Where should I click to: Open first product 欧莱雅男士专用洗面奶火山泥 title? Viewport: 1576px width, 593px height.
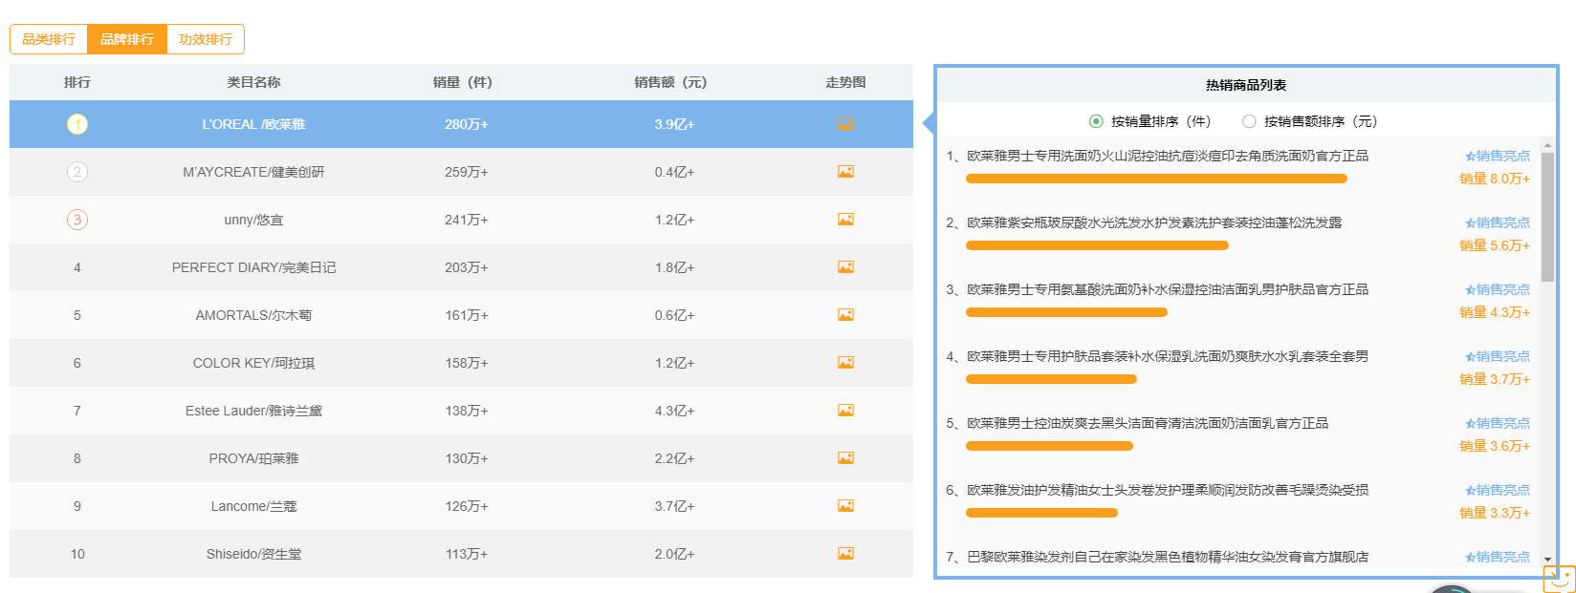click(x=1167, y=156)
